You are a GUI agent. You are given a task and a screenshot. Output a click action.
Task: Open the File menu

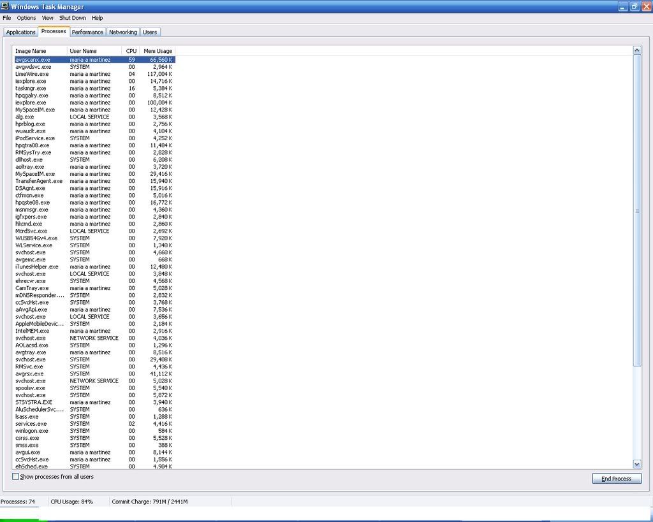click(x=7, y=18)
